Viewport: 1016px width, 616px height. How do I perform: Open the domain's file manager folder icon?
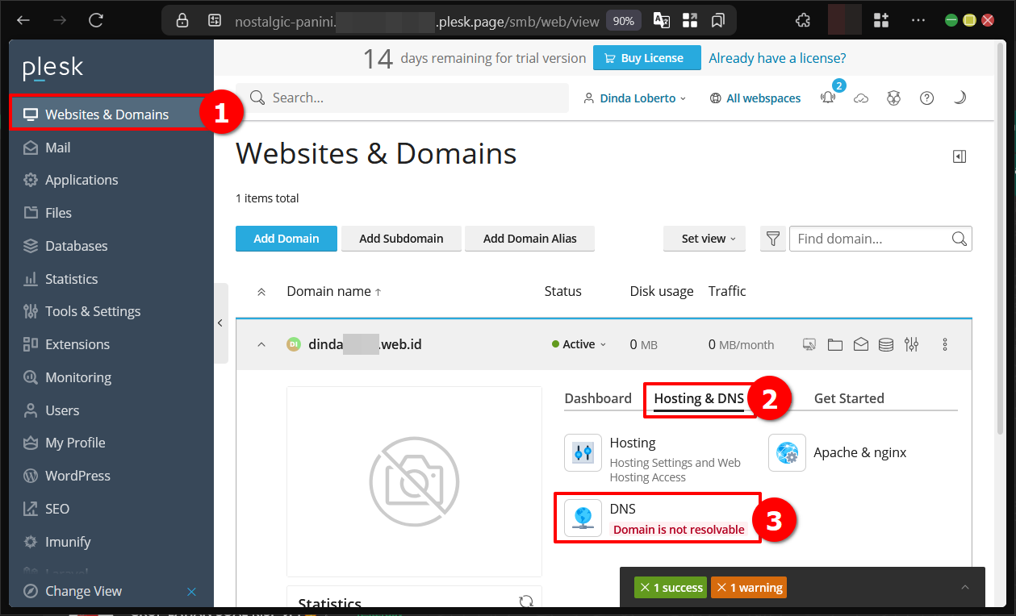835,345
